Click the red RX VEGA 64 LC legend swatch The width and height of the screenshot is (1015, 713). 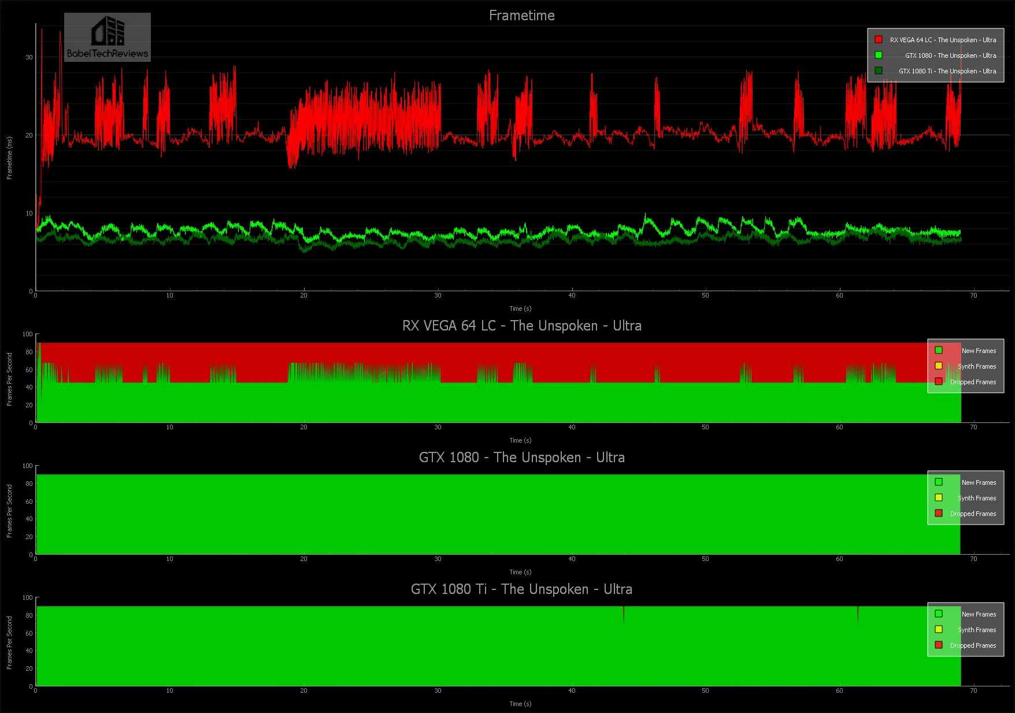coord(879,39)
